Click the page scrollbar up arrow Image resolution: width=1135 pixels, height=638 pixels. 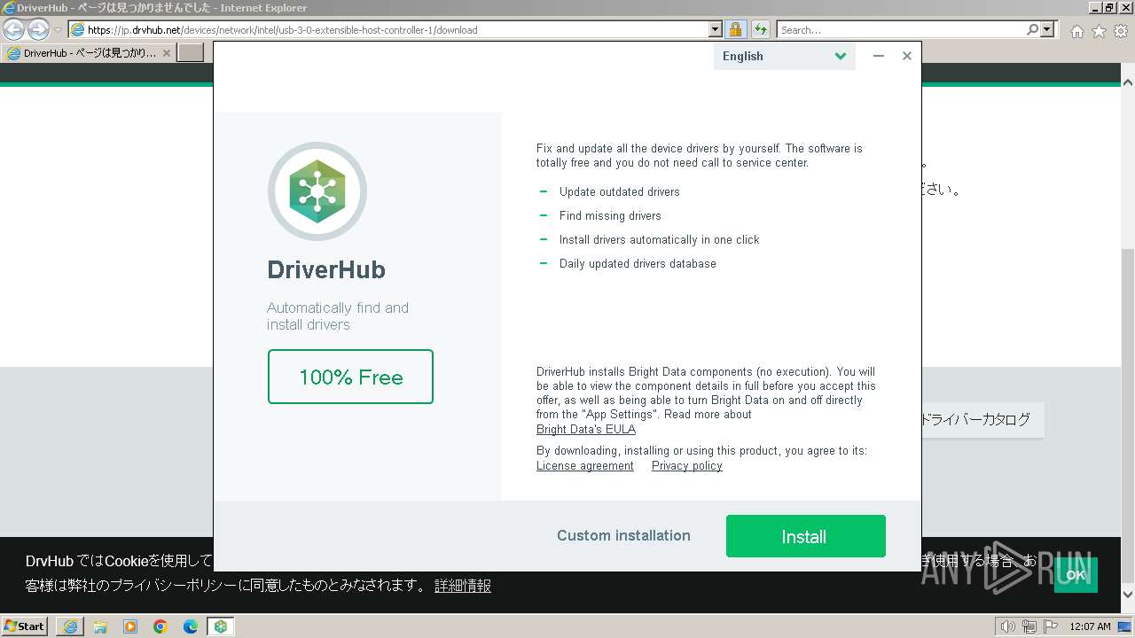click(x=1128, y=82)
